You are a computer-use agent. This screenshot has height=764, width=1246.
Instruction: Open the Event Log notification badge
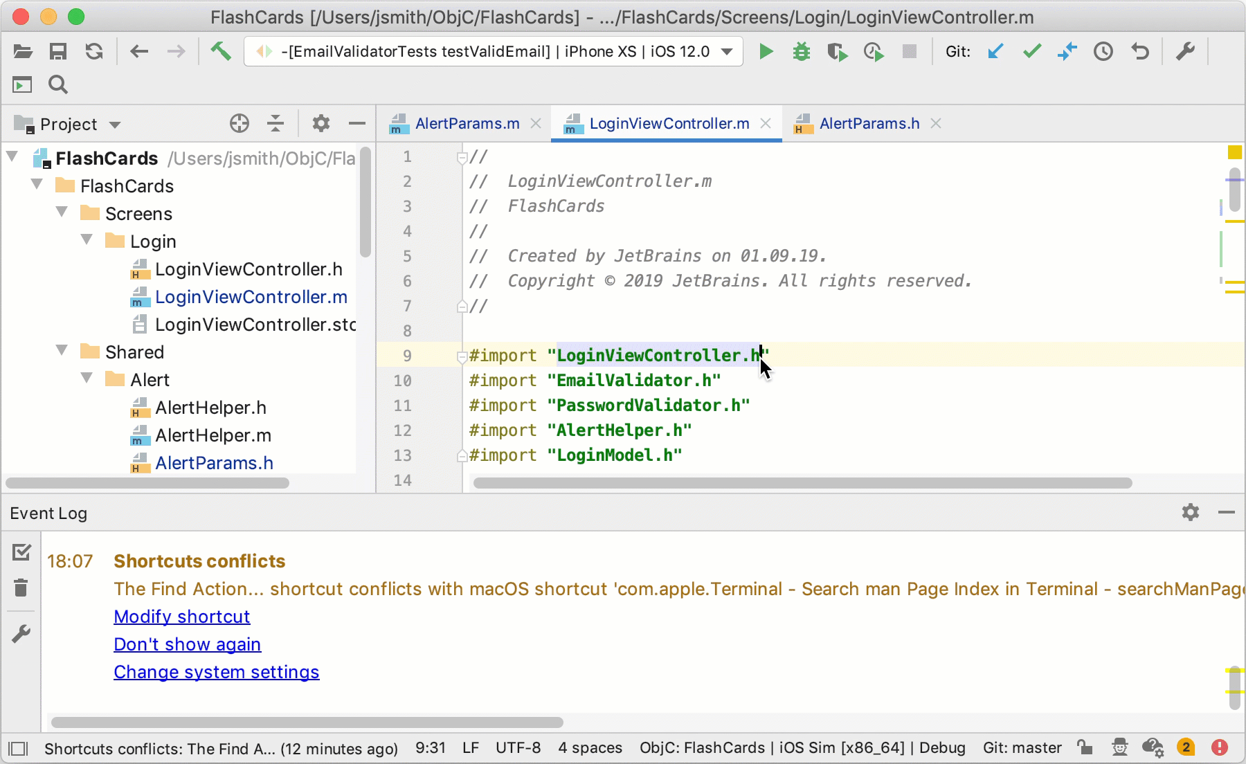click(1186, 747)
